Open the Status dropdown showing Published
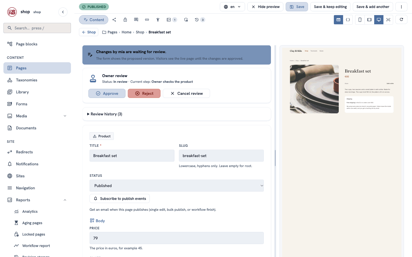This screenshot has height=257, width=412. tap(177, 186)
